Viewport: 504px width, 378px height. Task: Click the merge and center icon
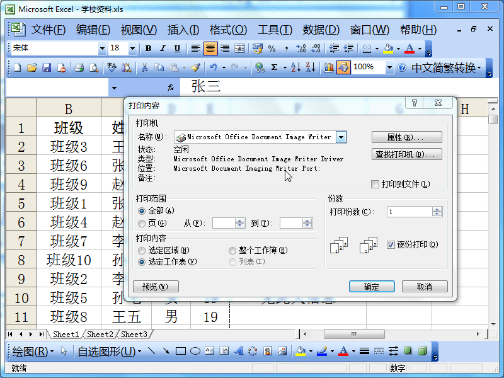pyautogui.click(x=239, y=49)
